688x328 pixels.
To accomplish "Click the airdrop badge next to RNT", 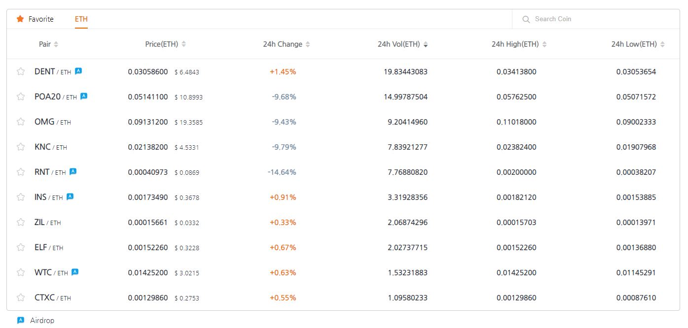I will coord(73,171).
